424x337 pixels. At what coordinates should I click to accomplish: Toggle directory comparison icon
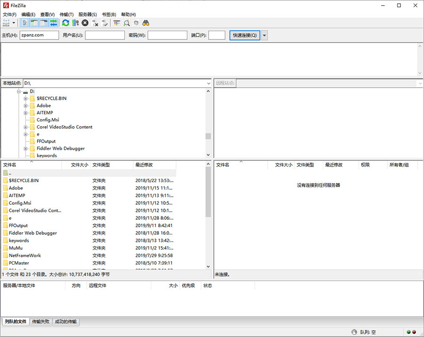[127, 23]
